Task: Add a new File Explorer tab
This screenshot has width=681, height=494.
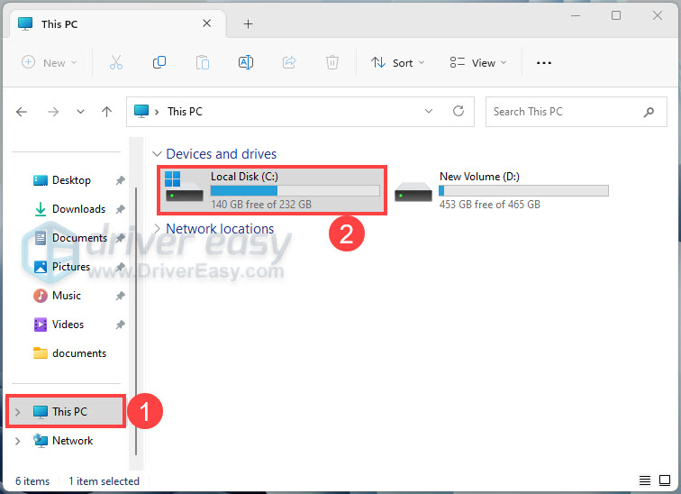Action: click(x=249, y=23)
